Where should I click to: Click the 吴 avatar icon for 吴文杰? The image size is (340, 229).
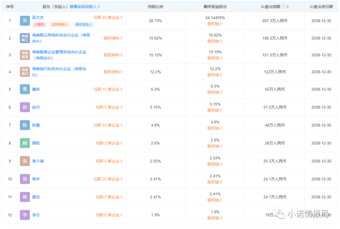25,21
